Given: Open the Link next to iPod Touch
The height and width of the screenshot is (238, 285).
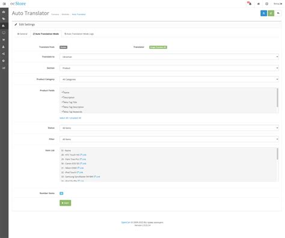Looking at the screenshot, I should click(x=80, y=172).
